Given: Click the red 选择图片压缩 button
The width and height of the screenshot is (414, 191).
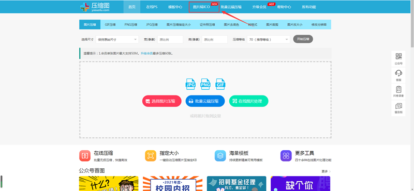Looking at the screenshot, I should pos(162,101).
